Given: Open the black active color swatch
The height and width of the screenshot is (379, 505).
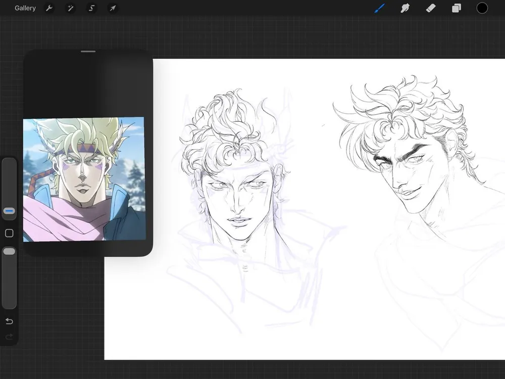Looking at the screenshot, I should [482, 8].
